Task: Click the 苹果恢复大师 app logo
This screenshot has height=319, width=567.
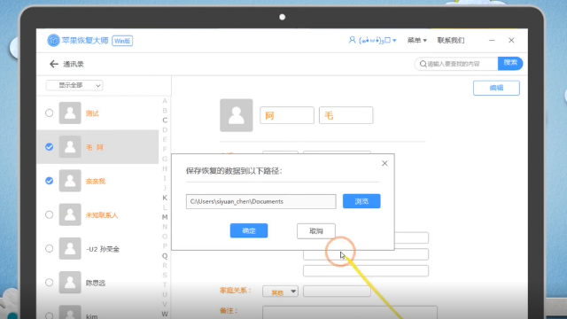Action: coord(53,40)
